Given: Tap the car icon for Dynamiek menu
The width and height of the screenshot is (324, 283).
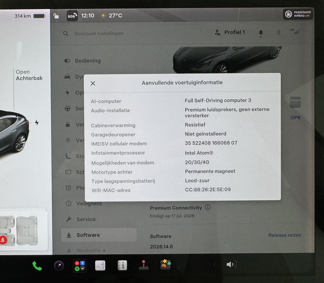Looking at the screenshot, I should coord(67,77).
